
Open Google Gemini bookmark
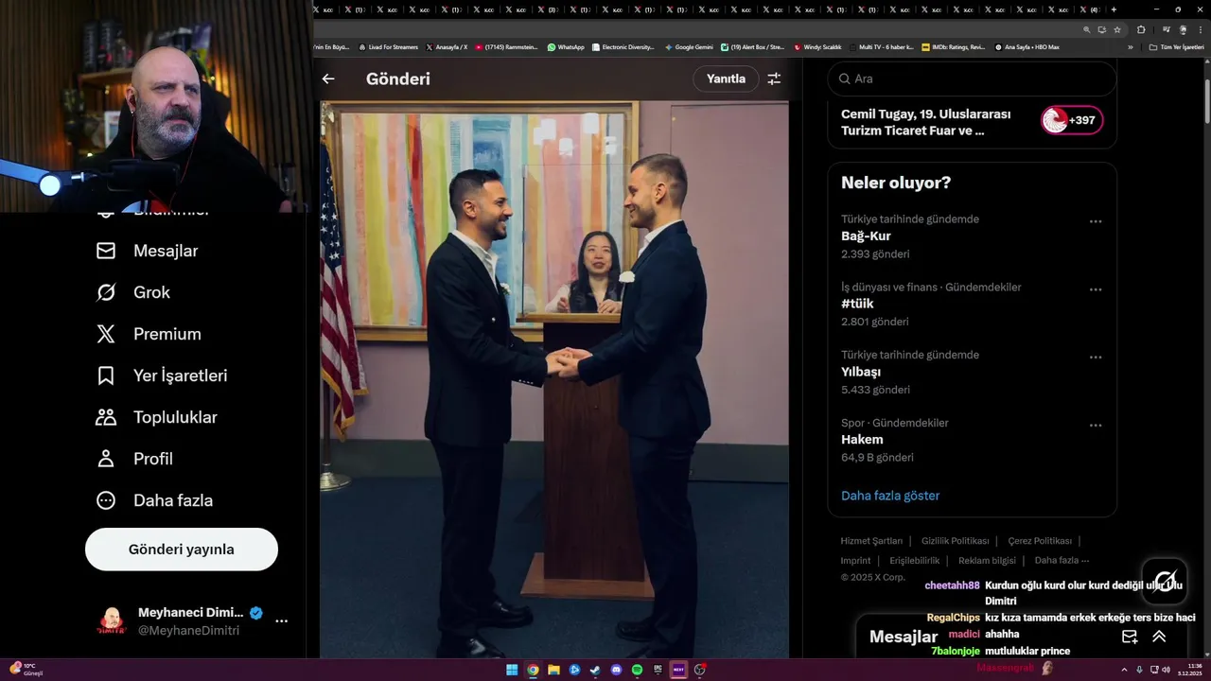coord(690,46)
